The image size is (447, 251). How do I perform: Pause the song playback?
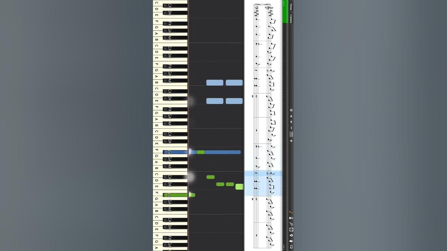[x=291, y=110]
